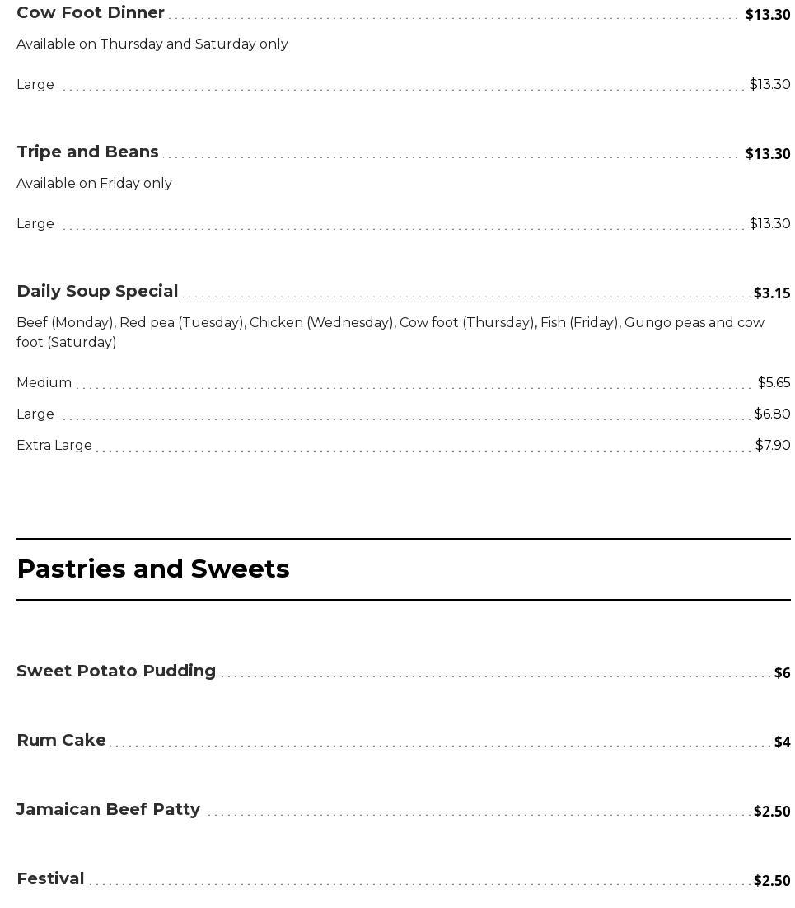Viewport: 795px width, 908px height.
Task: Click the Tripe and Beans heading
Action: (87, 152)
